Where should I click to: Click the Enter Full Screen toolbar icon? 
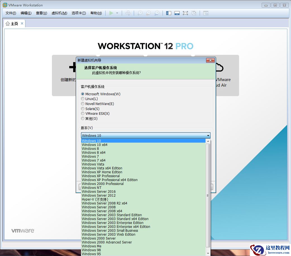tap(185, 13)
